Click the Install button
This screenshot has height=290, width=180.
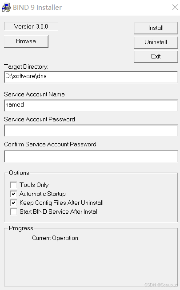(x=156, y=28)
